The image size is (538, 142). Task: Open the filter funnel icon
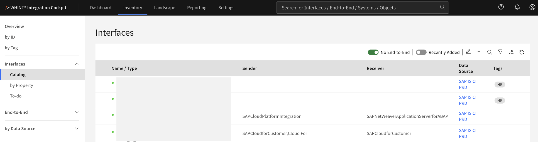tap(500, 52)
